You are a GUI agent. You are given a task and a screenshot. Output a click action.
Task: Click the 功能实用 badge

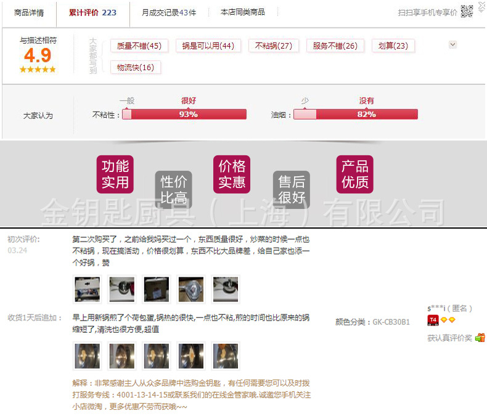tap(115, 174)
